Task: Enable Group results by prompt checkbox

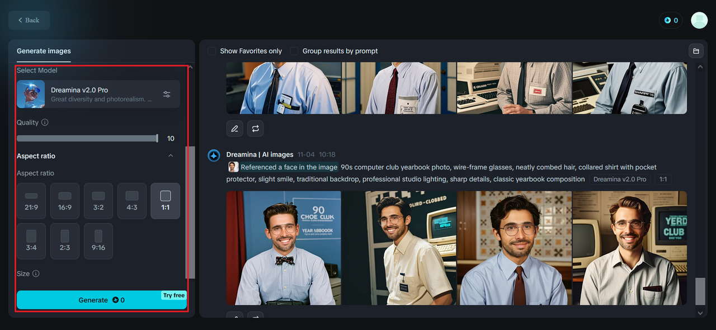Action: coord(294,51)
